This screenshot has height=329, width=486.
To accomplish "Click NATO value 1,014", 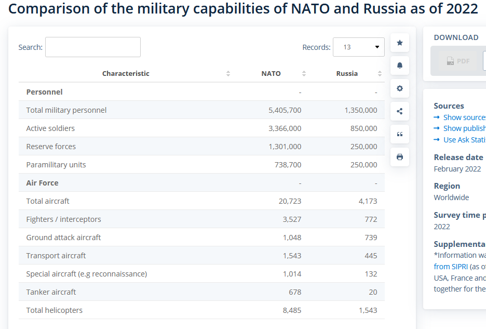I will click(x=292, y=274).
